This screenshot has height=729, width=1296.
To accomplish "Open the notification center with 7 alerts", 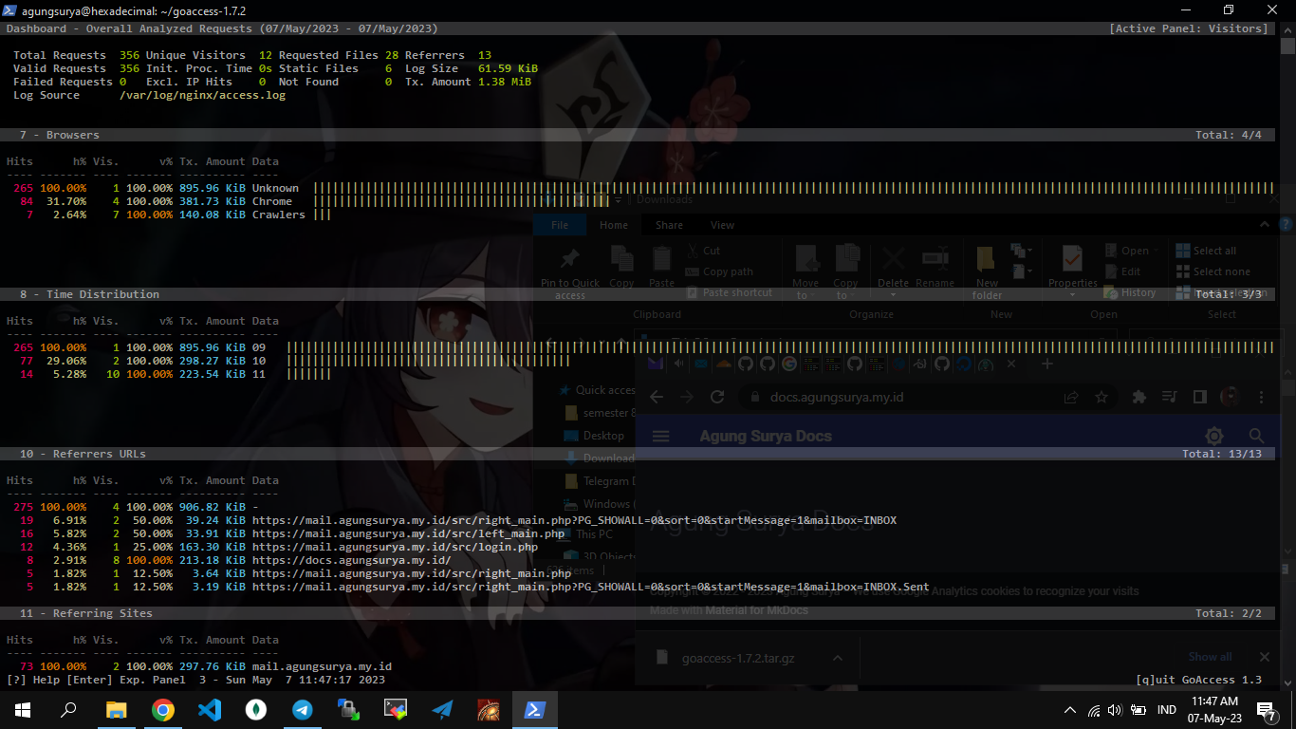I will (x=1265, y=709).
